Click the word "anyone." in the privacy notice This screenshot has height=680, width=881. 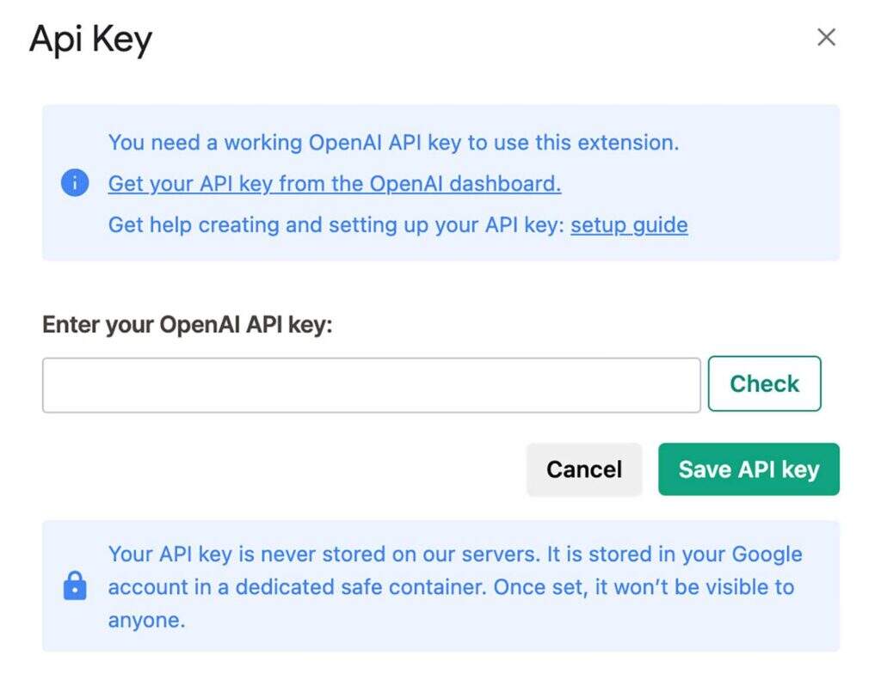point(146,620)
